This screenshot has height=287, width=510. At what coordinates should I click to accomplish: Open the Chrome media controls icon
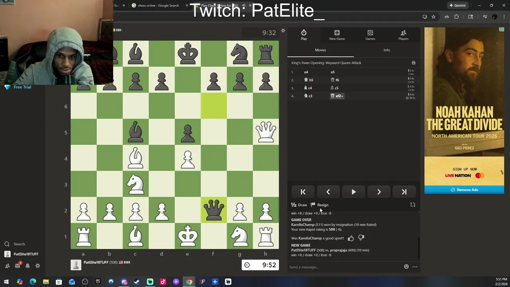click(485, 17)
